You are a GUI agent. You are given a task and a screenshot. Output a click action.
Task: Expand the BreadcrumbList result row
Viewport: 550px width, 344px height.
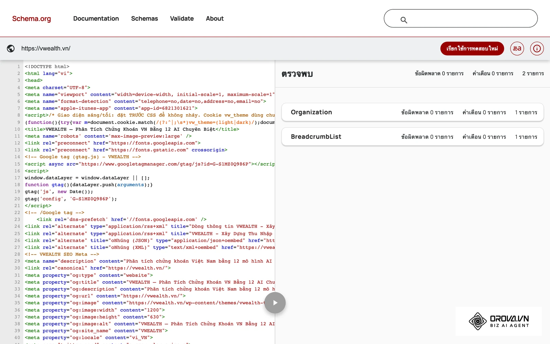point(412,137)
